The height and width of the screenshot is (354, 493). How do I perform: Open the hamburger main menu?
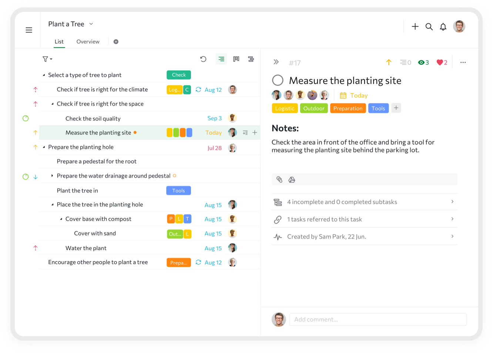29,30
